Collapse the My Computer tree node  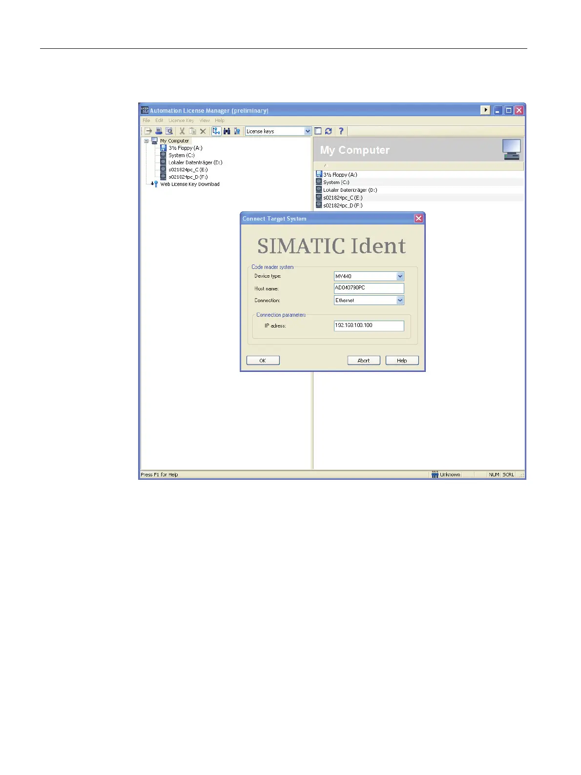click(x=146, y=141)
